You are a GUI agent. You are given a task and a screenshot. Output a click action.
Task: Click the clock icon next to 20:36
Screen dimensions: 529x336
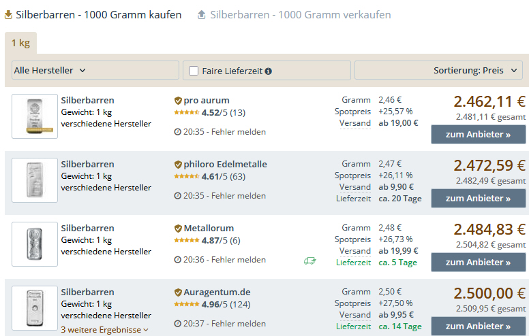pyautogui.click(x=178, y=260)
